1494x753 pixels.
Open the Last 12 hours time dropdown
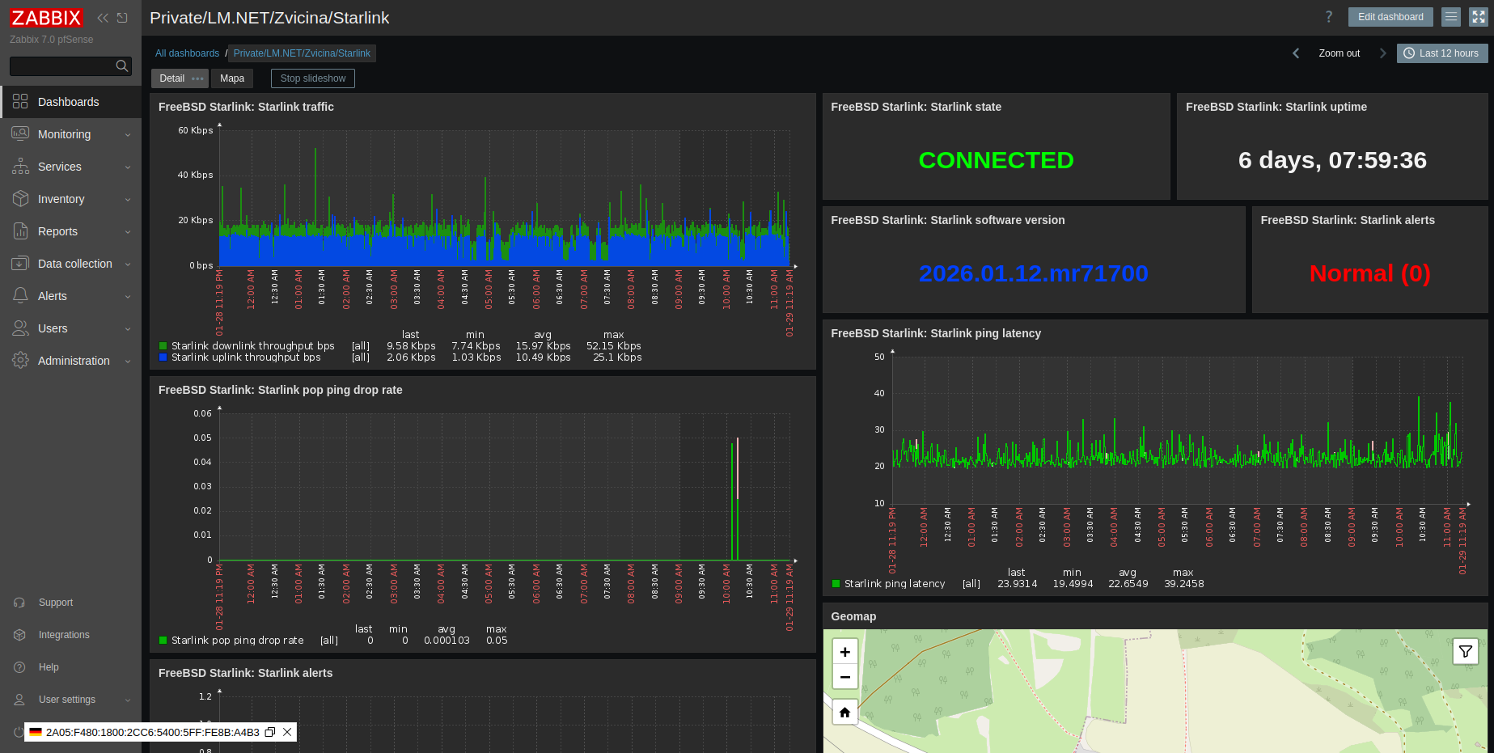1442,53
